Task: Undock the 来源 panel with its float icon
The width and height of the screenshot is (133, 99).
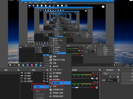Action: [x=47, y=70]
